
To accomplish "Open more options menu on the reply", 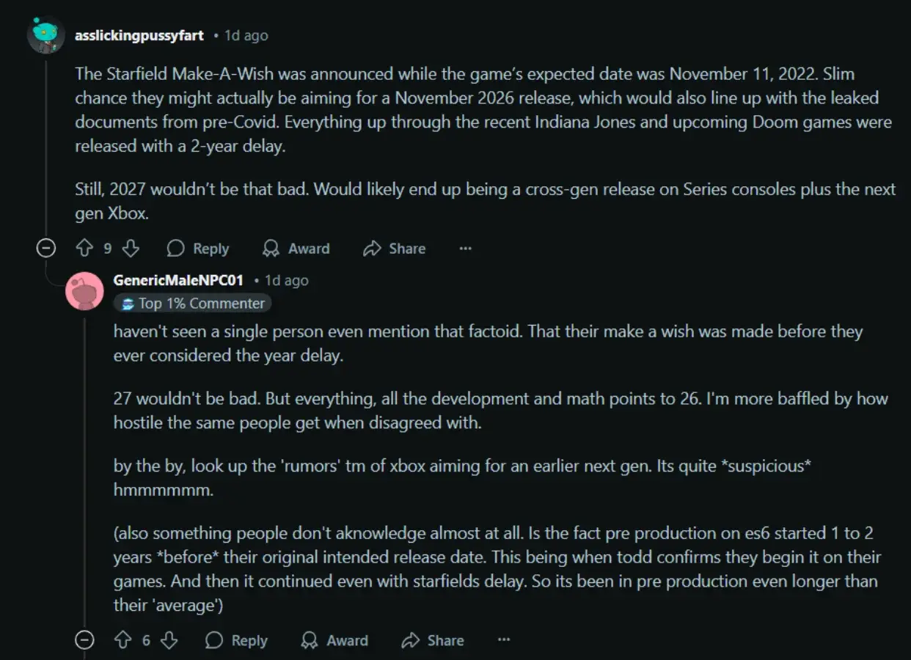I will point(504,640).
